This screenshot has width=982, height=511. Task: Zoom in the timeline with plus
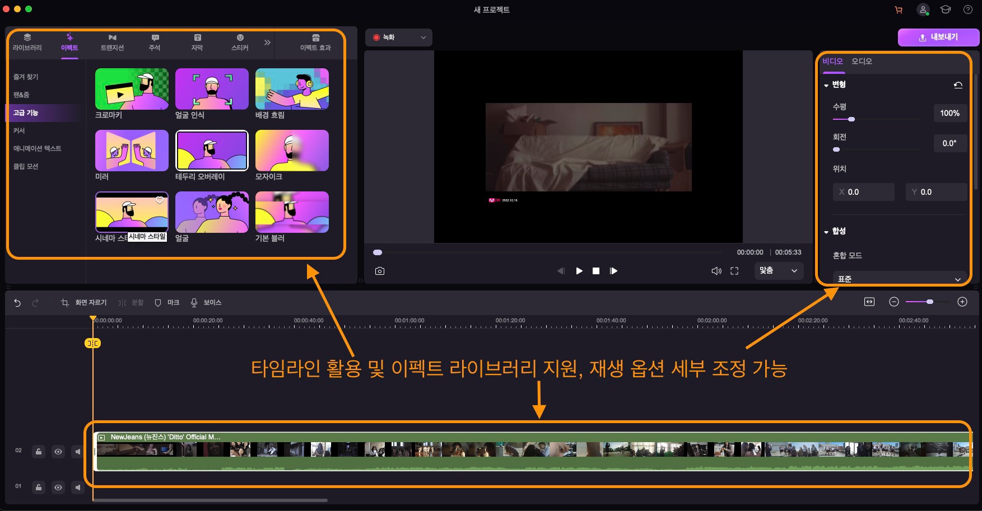[962, 302]
